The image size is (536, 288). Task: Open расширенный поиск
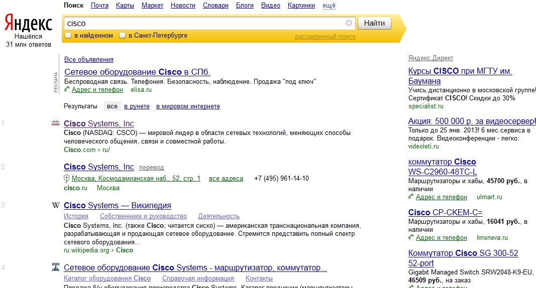[x=325, y=37]
